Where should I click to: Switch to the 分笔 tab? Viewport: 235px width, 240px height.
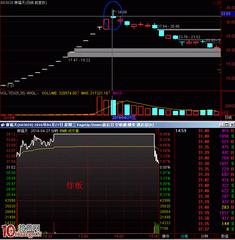click(184, 236)
